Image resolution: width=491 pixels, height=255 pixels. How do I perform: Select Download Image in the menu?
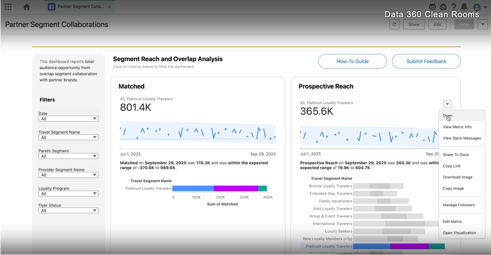click(x=458, y=177)
